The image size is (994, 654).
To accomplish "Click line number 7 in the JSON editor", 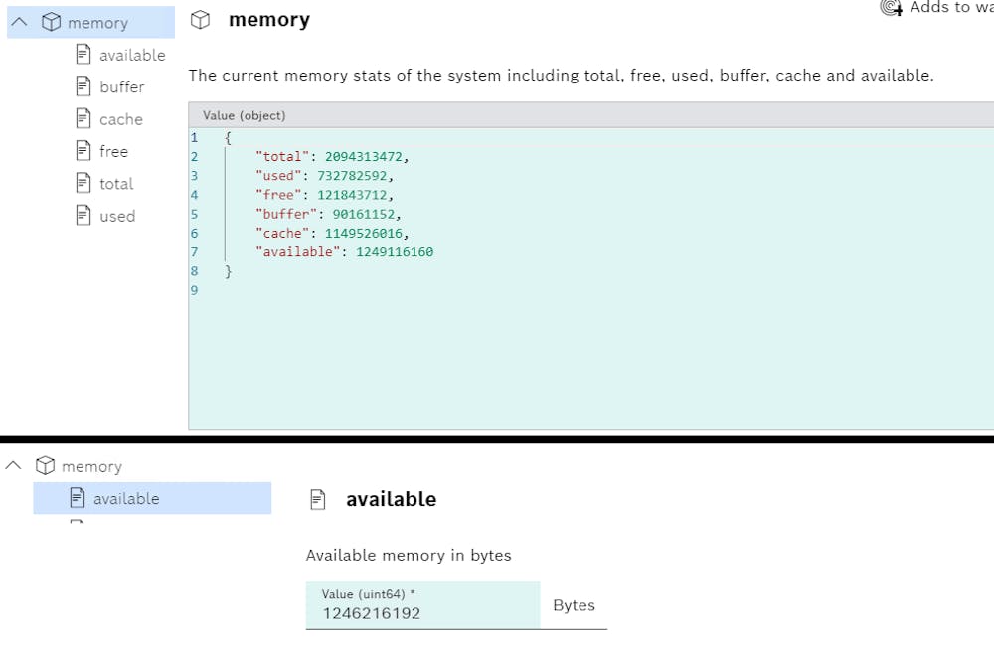I will coord(194,251).
